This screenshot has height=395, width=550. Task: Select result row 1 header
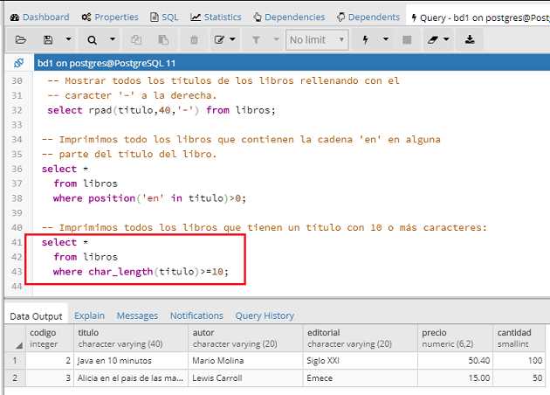pos(16,361)
